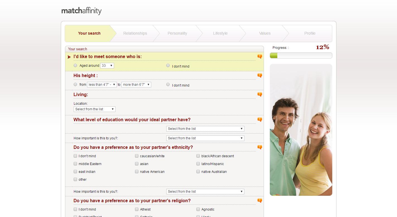Open help icon for partner's ethnicity question
397x217 pixels.
[x=260, y=147]
